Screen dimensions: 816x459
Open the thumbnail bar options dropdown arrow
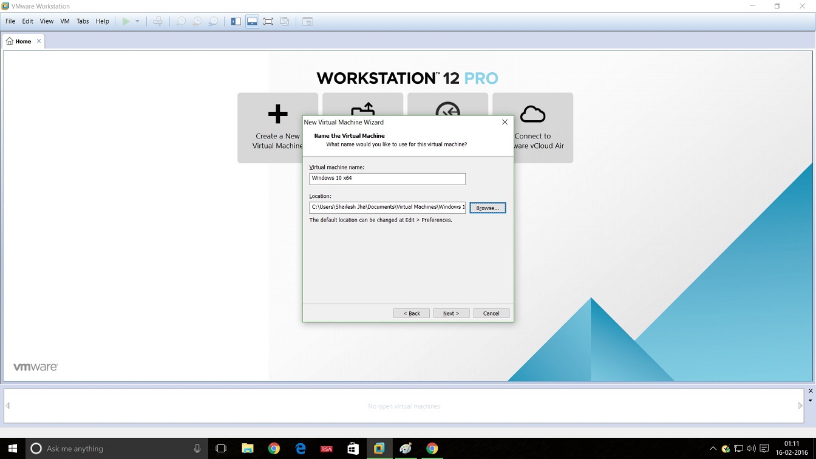pos(811,401)
